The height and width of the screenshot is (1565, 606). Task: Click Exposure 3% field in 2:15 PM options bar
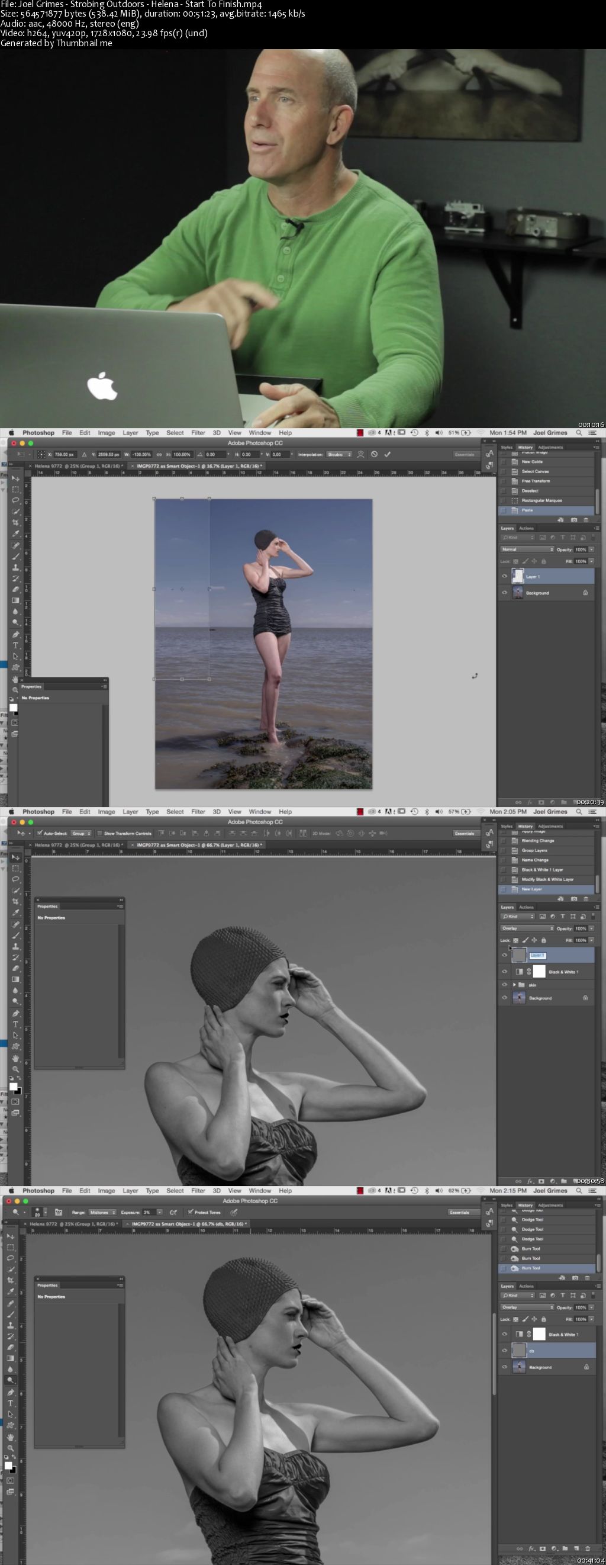click(x=149, y=1212)
